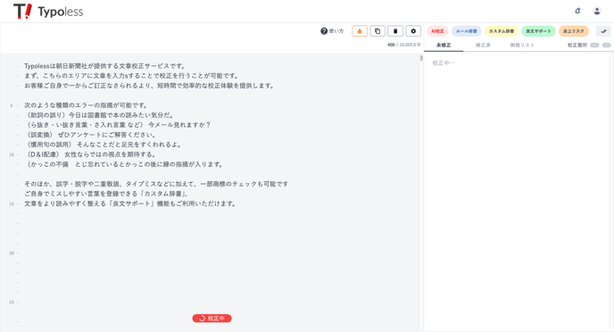Viewport: 614px width, 332px height.
Task: Click the copy text icon
Action: pos(378,31)
